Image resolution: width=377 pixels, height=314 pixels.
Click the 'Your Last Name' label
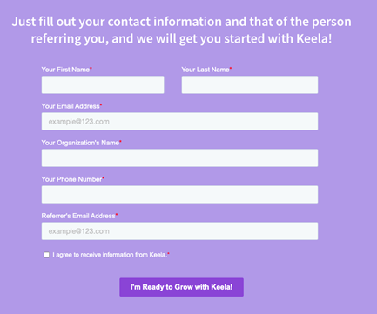pyautogui.click(x=205, y=70)
